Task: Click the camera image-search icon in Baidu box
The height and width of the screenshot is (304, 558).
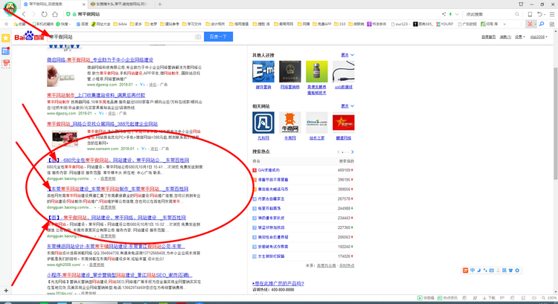Action: click(198, 37)
